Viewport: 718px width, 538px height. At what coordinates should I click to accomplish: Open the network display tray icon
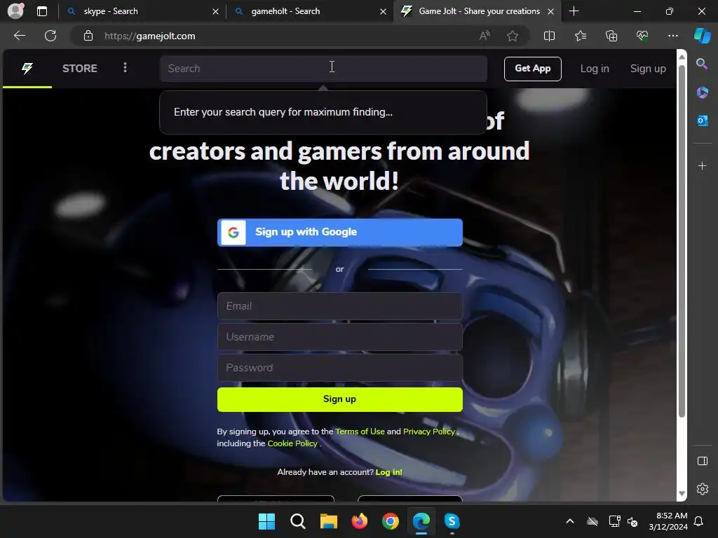point(614,521)
